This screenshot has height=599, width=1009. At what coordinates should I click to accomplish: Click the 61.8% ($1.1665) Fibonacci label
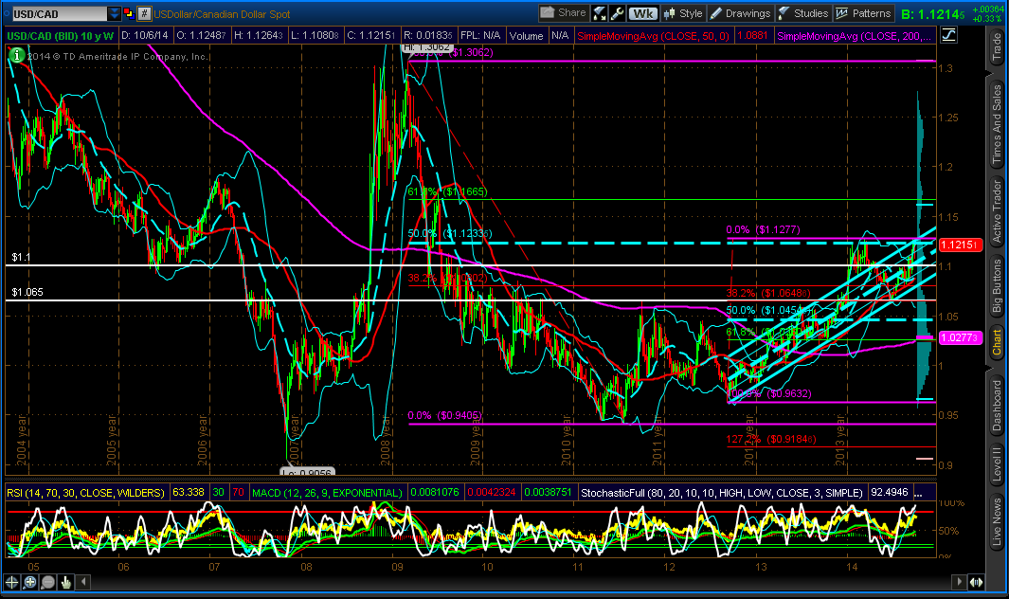447,192
